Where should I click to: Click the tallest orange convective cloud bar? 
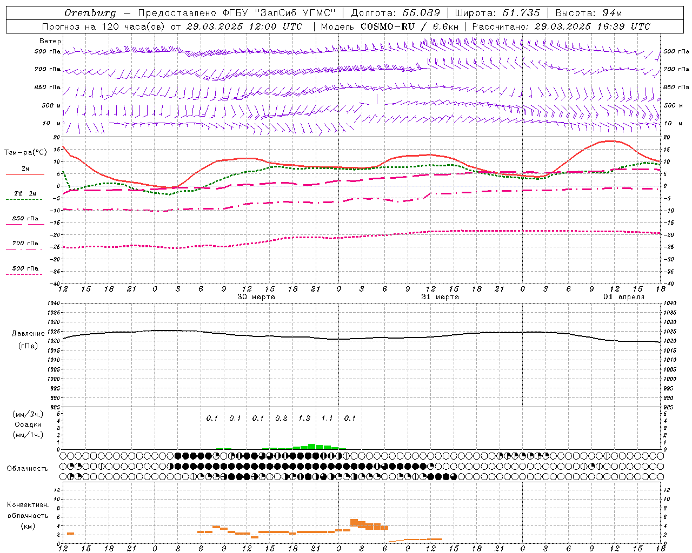[354, 523]
